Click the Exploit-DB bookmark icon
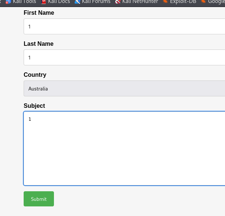 coord(166,2)
